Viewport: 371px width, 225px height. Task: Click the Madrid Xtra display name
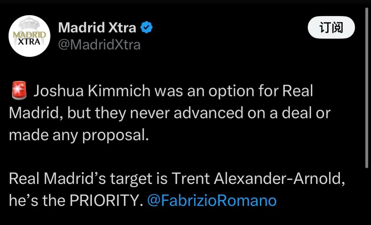(x=97, y=27)
